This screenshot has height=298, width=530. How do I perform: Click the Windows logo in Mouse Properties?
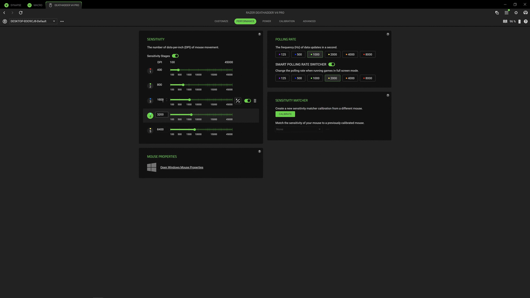point(151,167)
